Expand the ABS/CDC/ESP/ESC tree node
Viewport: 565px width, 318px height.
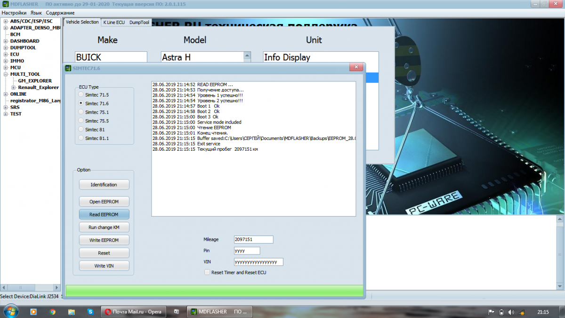[x=6, y=21]
